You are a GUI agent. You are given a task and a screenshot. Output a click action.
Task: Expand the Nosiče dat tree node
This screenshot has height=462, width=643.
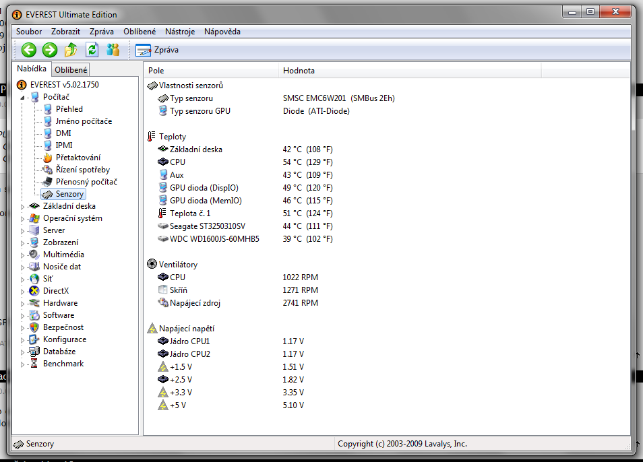[x=22, y=267]
